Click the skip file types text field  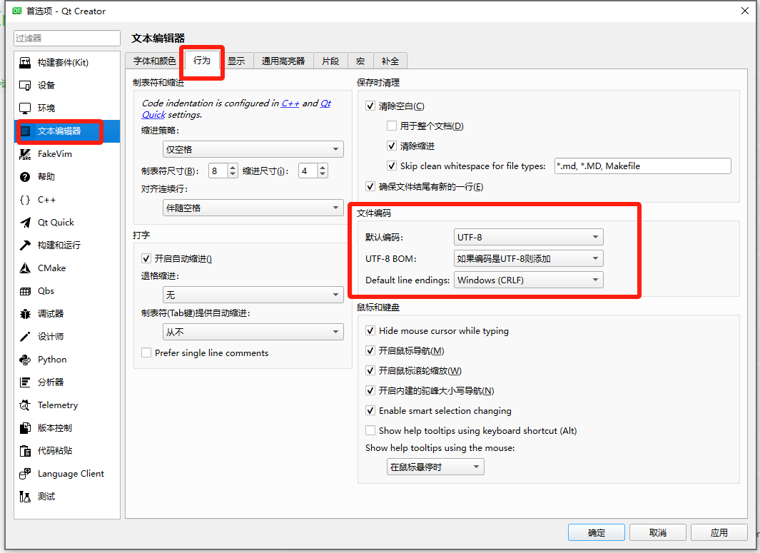click(643, 166)
